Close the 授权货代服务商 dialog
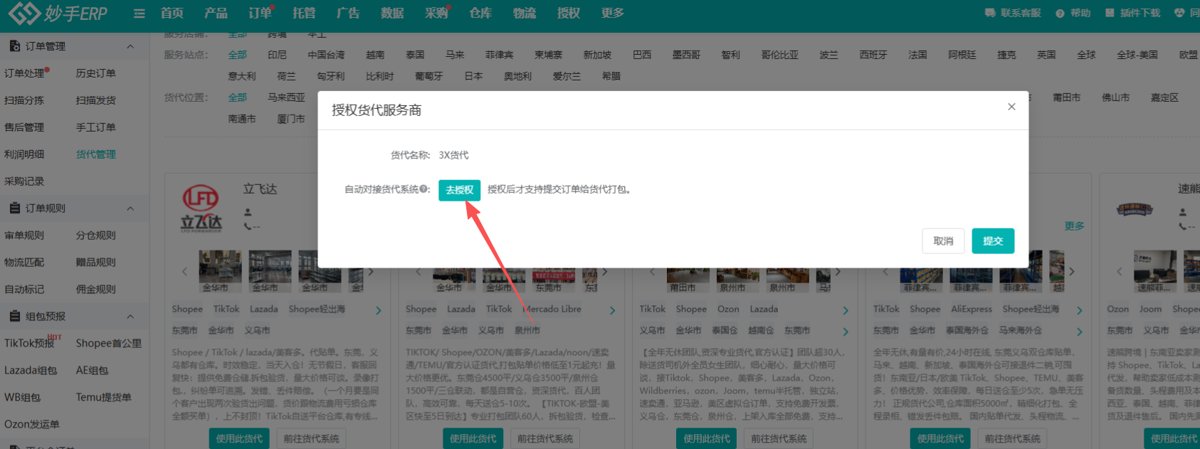Viewport: 1200px width, 449px height. point(1011,107)
